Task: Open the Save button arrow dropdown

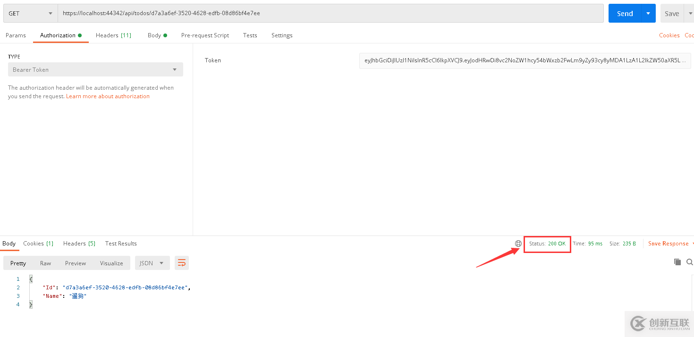Action: [x=690, y=13]
